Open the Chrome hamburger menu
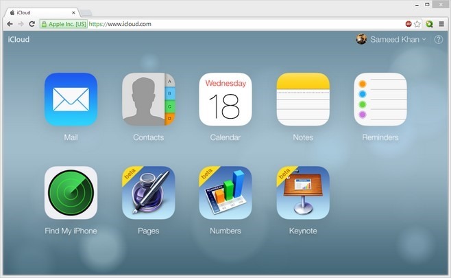The height and width of the screenshot is (278, 451). [441, 24]
